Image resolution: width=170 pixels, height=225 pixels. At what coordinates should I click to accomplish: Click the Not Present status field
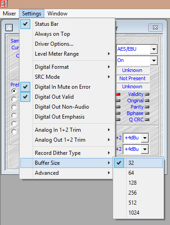pyautogui.click(x=132, y=78)
